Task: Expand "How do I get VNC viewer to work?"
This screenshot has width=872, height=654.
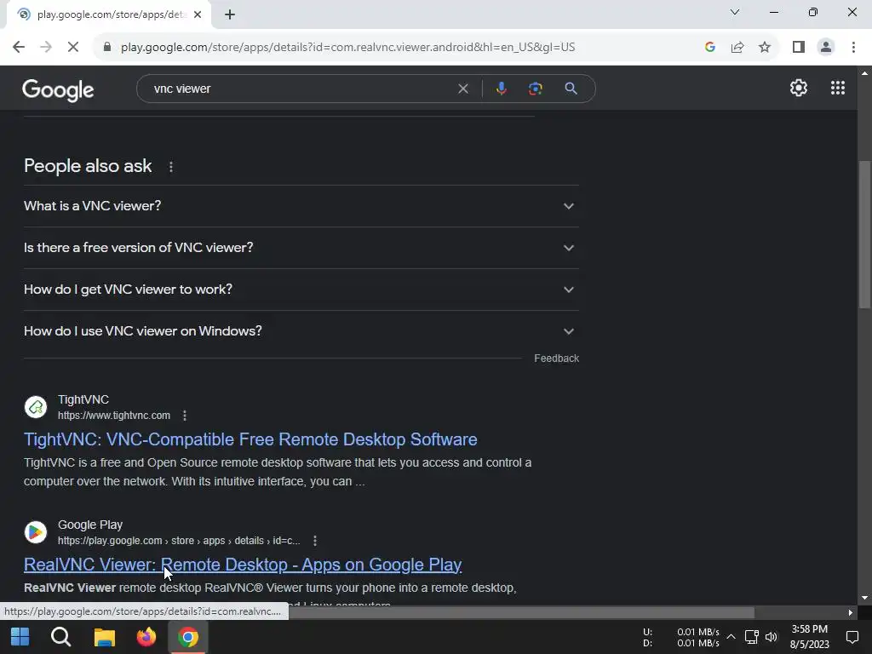Action: [x=301, y=290]
